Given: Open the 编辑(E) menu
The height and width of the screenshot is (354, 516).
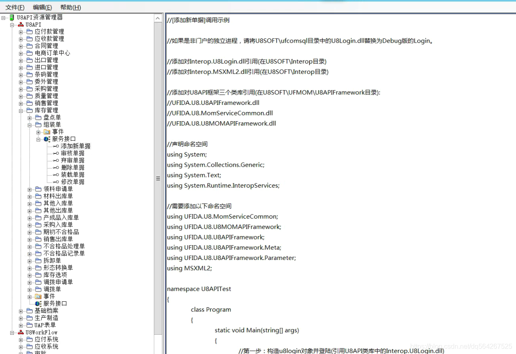Looking at the screenshot, I should [43, 8].
